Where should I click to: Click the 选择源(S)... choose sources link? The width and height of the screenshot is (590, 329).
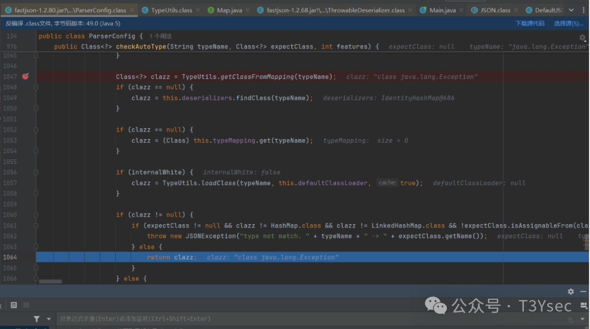tap(567, 23)
